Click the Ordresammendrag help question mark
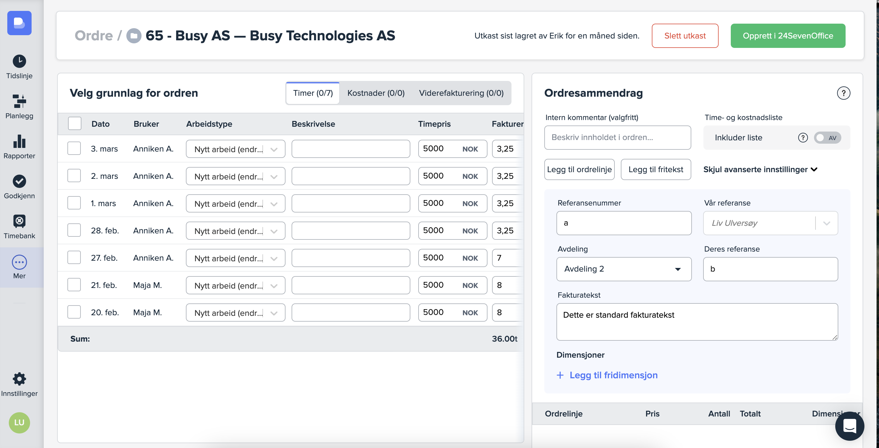The width and height of the screenshot is (879, 448). coord(843,93)
